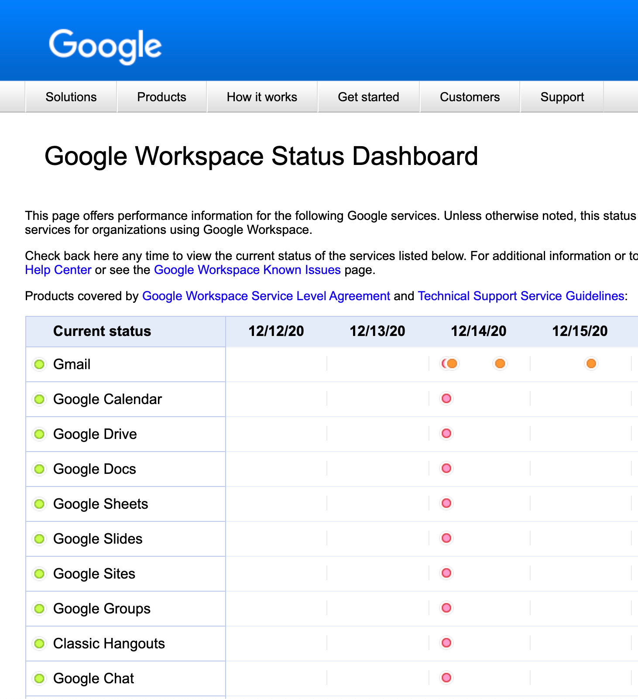The width and height of the screenshot is (638, 699).
Task: Click the 12/15/20 date column header
Action: [580, 331]
